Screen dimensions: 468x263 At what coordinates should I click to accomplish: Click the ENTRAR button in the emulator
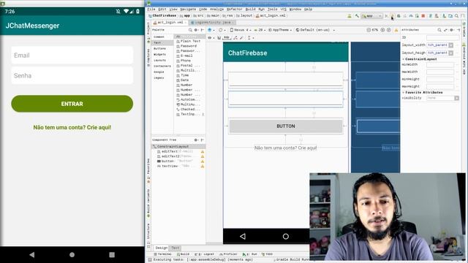pyautogui.click(x=72, y=104)
